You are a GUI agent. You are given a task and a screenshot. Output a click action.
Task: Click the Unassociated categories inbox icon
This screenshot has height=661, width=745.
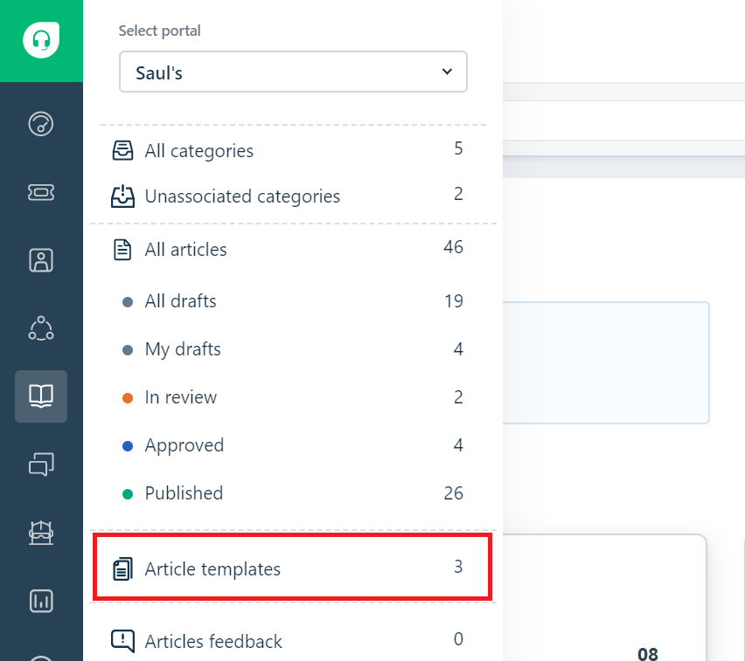click(x=122, y=196)
